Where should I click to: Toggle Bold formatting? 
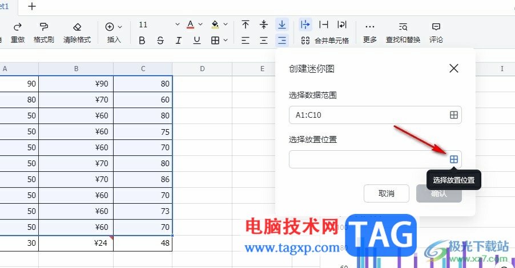tap(142, 40)
